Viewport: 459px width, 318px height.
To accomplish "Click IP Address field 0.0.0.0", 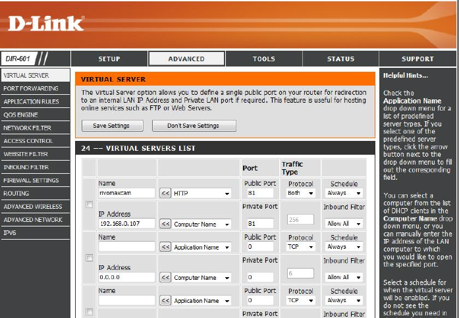I will point(126,277).
